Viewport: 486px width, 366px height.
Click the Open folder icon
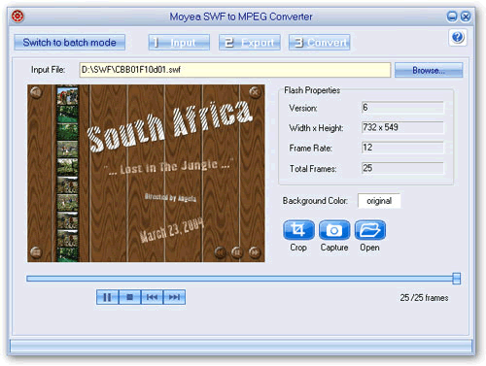pos(370,230)
